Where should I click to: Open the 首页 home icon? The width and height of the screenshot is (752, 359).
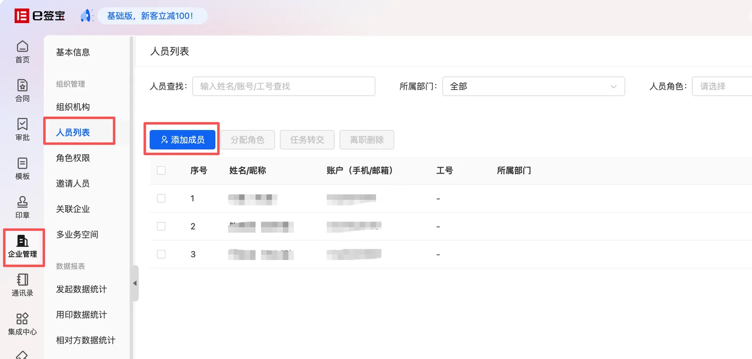click(x=22, y=52)
